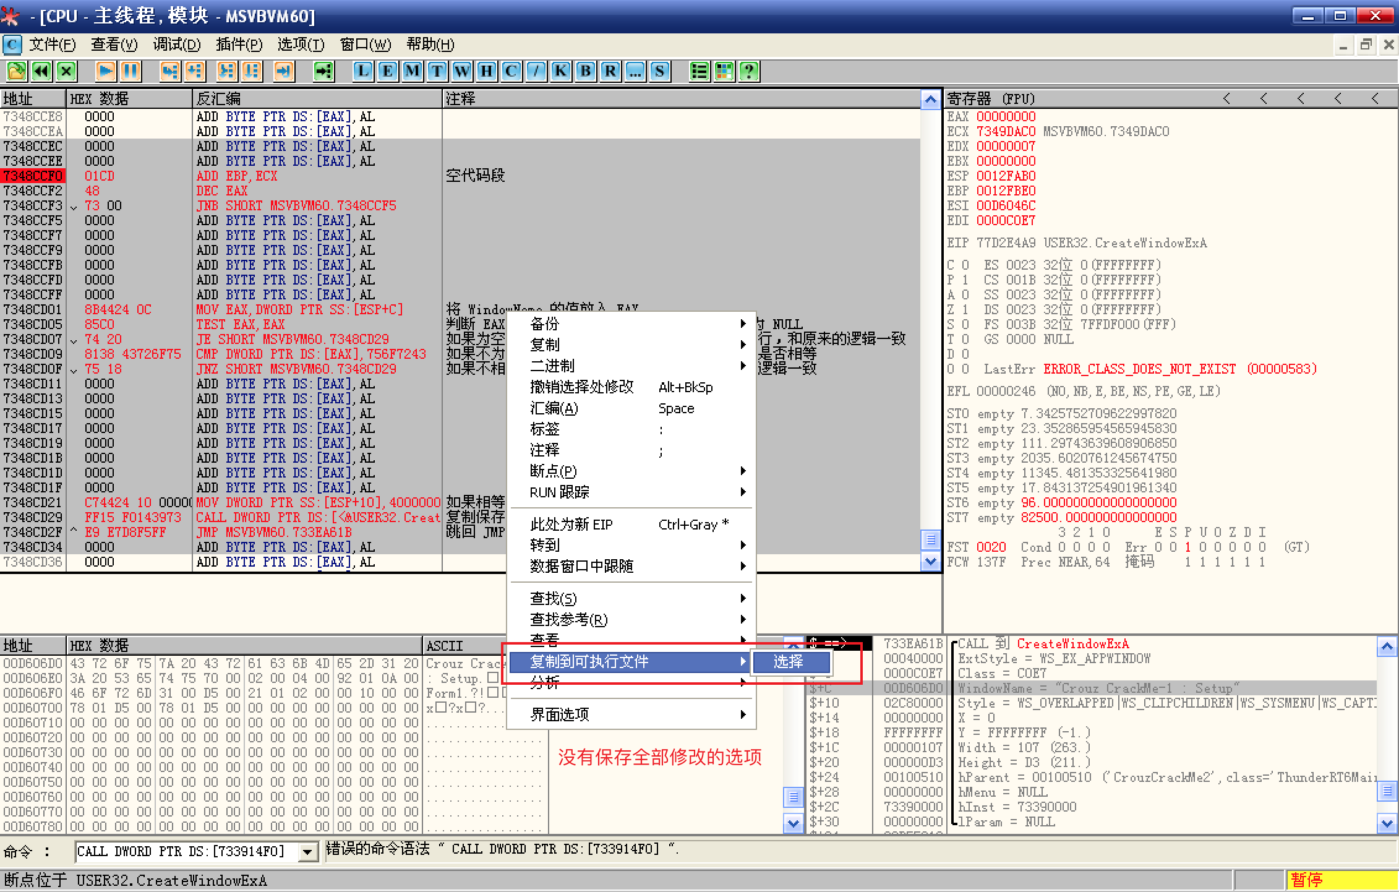
Task: Click the Run program play icon
Action: coord(106,71)
